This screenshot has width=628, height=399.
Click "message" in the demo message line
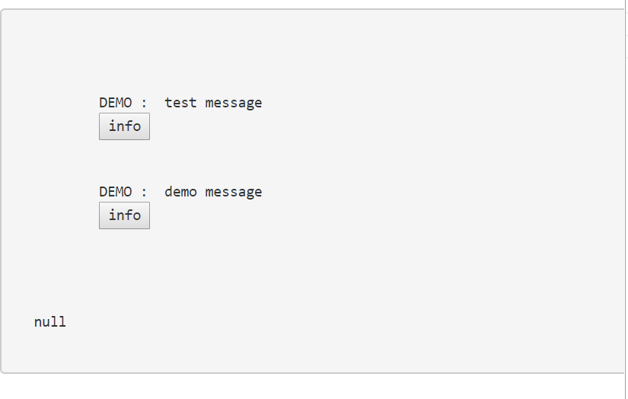pos(234,192)
